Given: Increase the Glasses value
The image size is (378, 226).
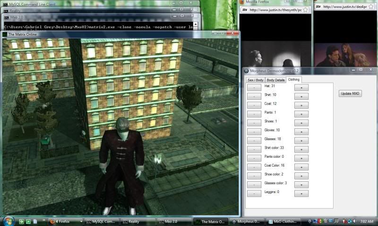Looking at the screenshot, I should (x=301, y=140).
